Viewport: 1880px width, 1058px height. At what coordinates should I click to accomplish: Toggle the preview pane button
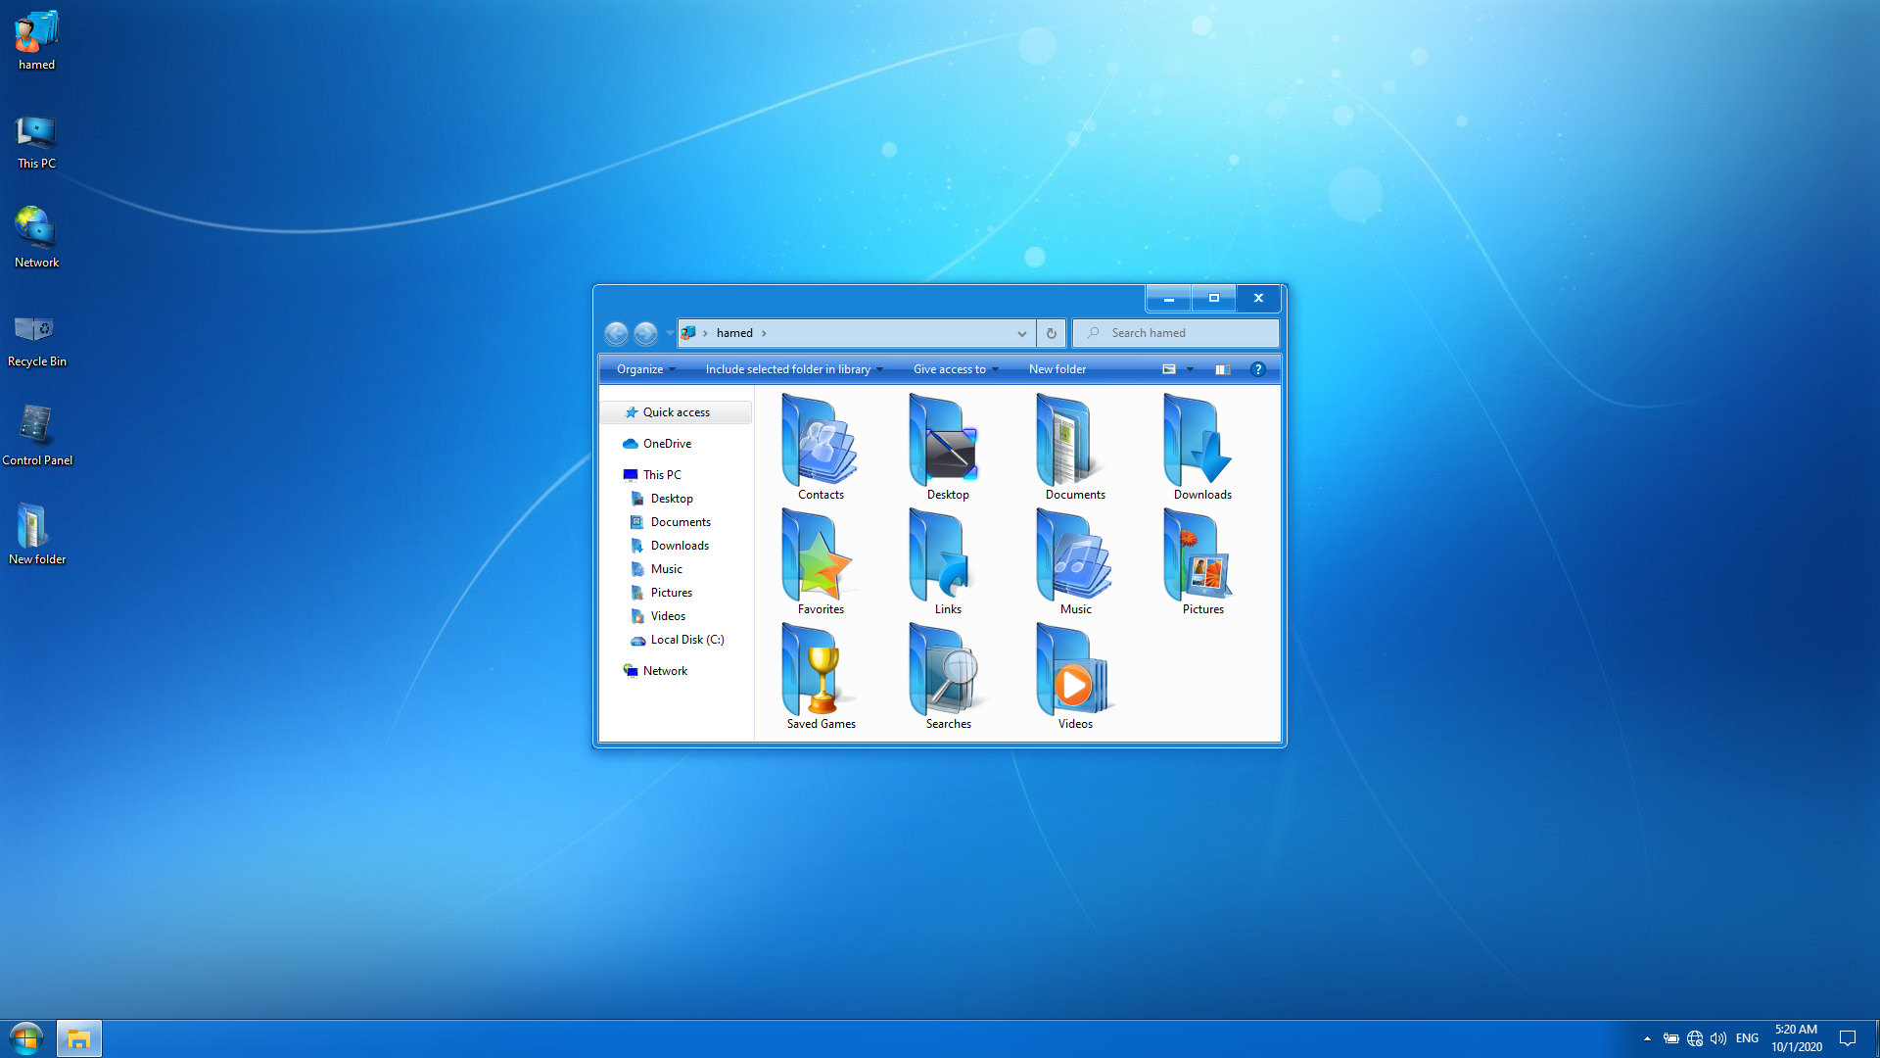tap(1222, 369)
